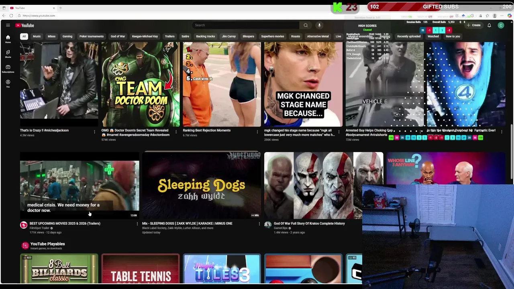The height and width of the screenshot is (289, 514).
Task: Open options for That's is Crazy short
Action: coord(95,132)
